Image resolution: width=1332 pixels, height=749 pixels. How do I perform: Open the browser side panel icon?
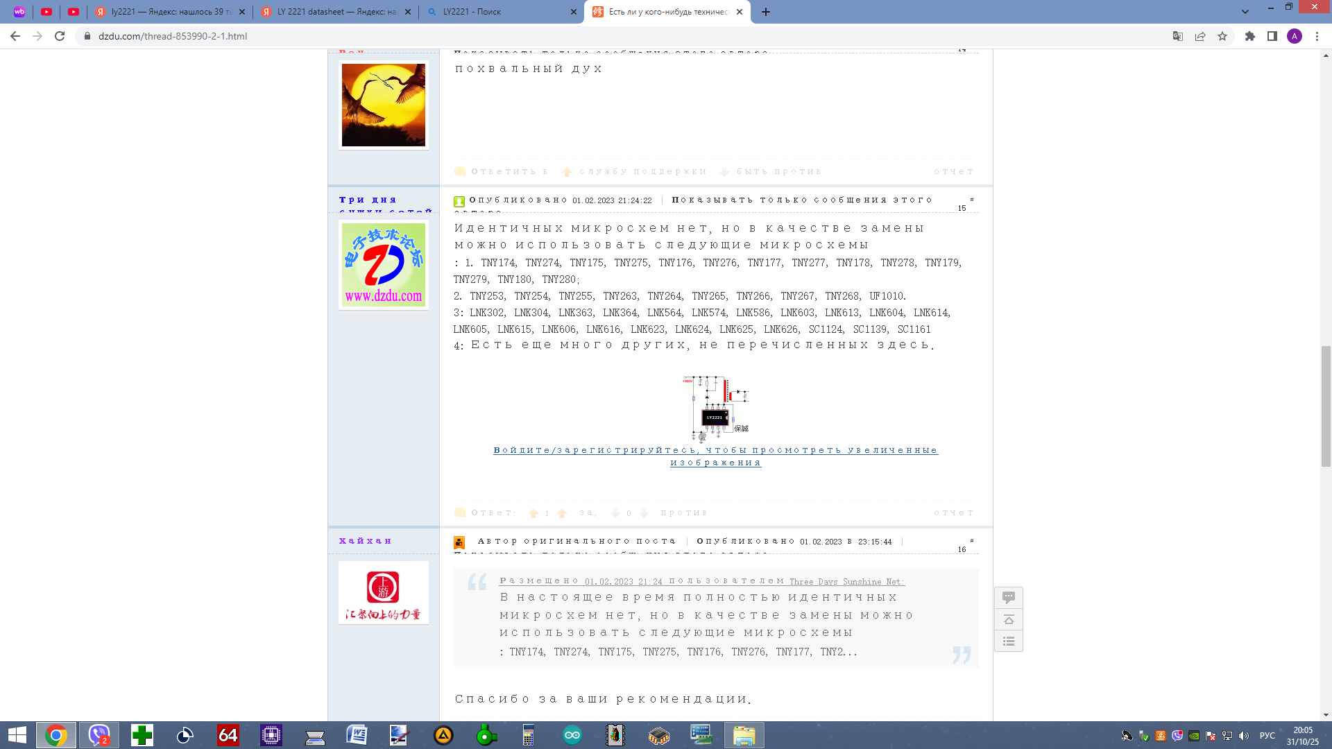[x=1272, y=36]
